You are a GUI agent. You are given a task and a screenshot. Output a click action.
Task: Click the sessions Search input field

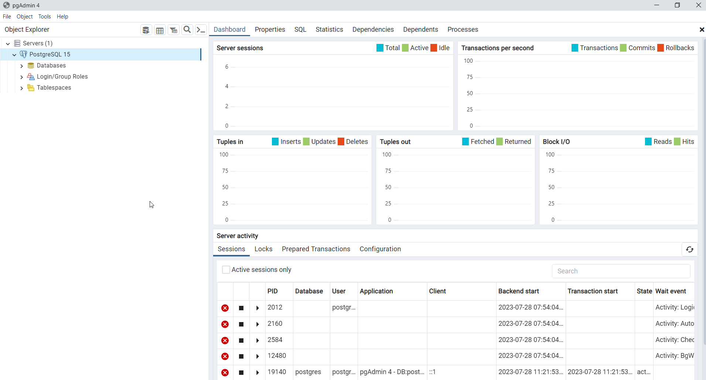621,271
